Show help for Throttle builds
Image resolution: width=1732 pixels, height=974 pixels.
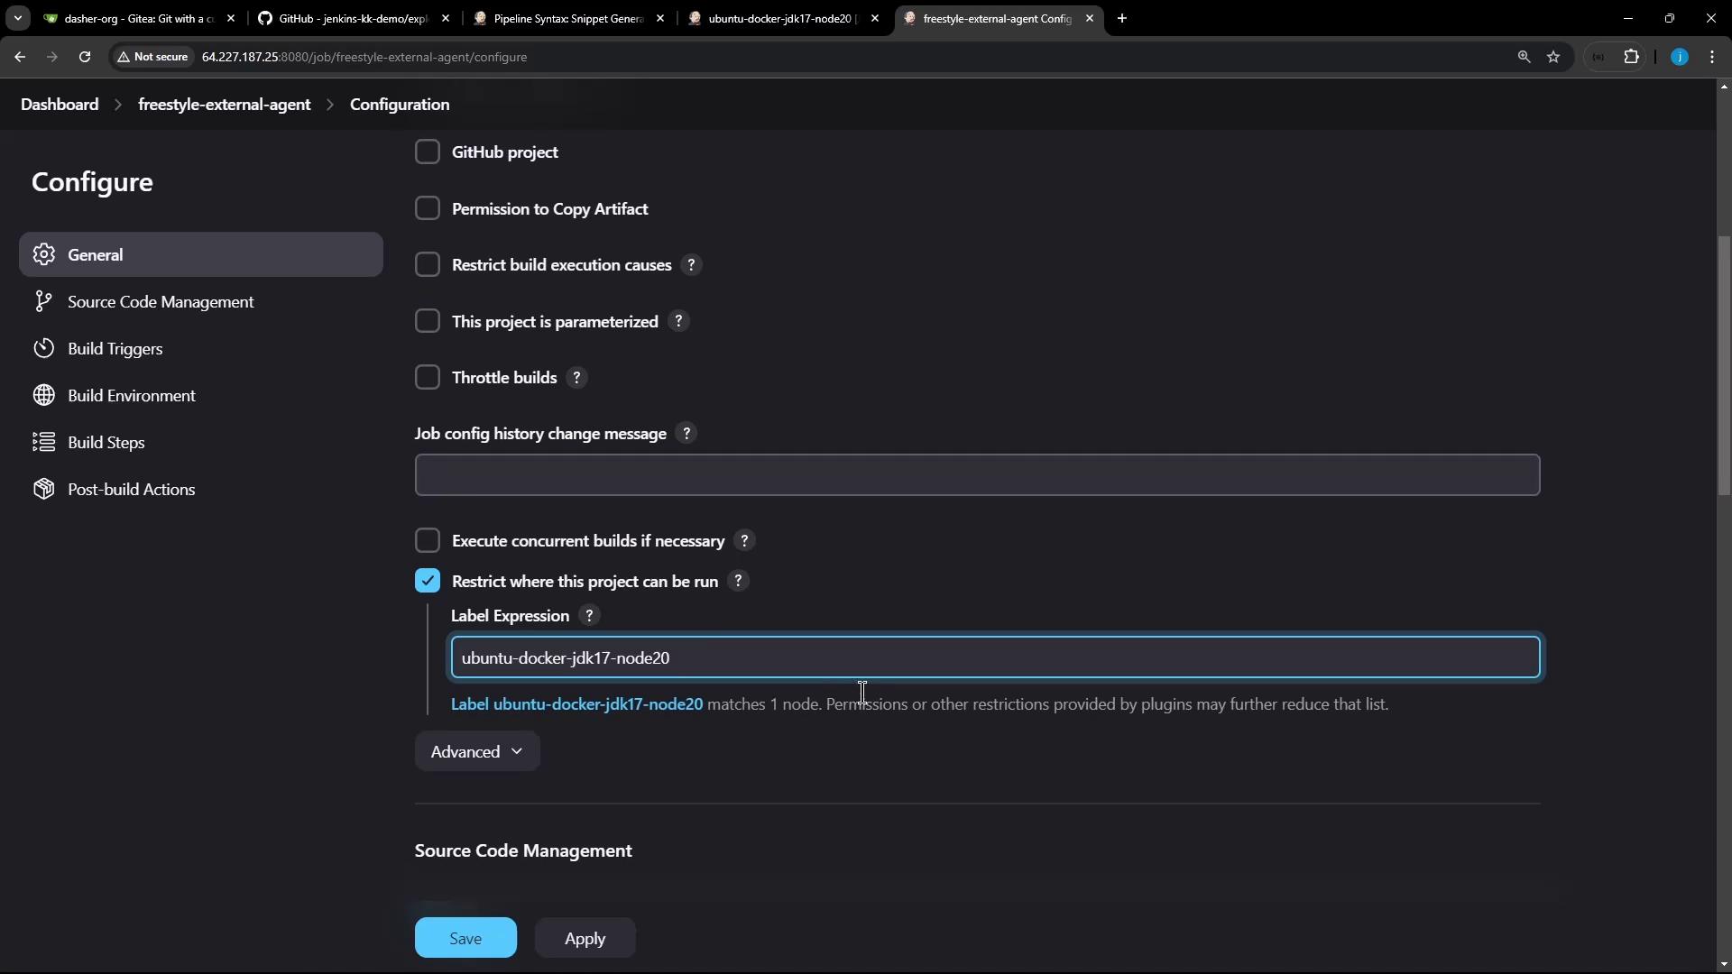[x=576, y=378]
